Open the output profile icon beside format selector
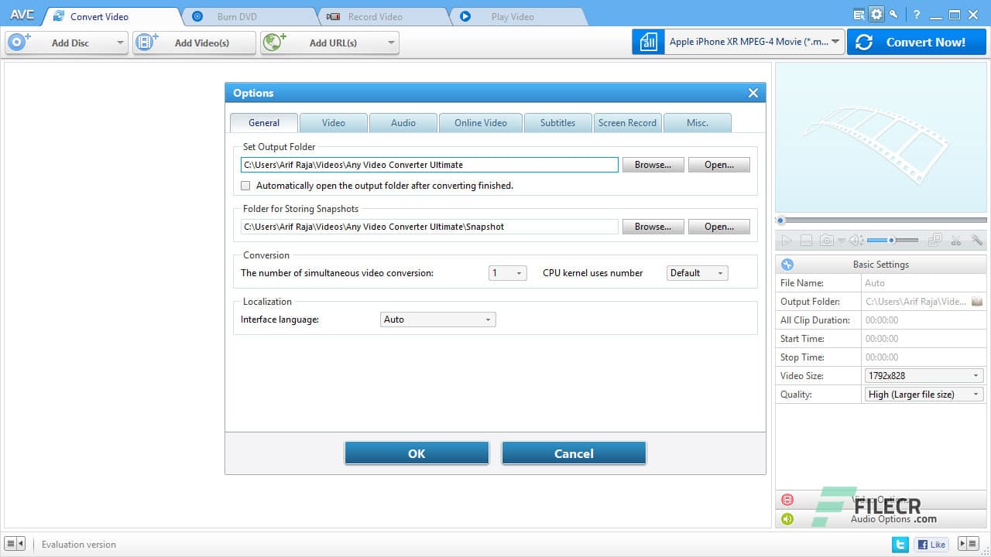This screenshot has width=991, height=557. pos(648,42)
